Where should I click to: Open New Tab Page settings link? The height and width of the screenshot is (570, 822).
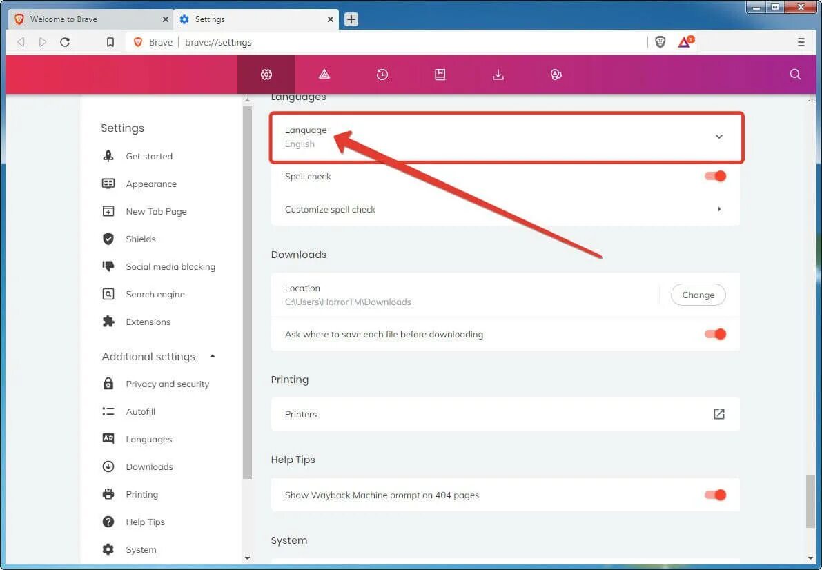[156, 211]
